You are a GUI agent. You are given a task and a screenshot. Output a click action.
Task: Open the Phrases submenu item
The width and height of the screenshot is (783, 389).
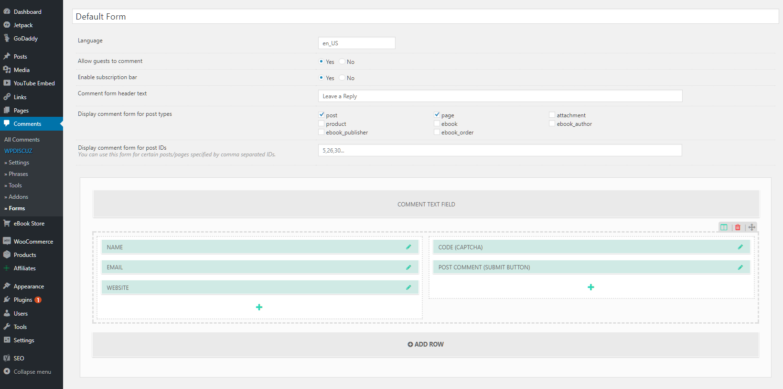[x=18, y=174]
